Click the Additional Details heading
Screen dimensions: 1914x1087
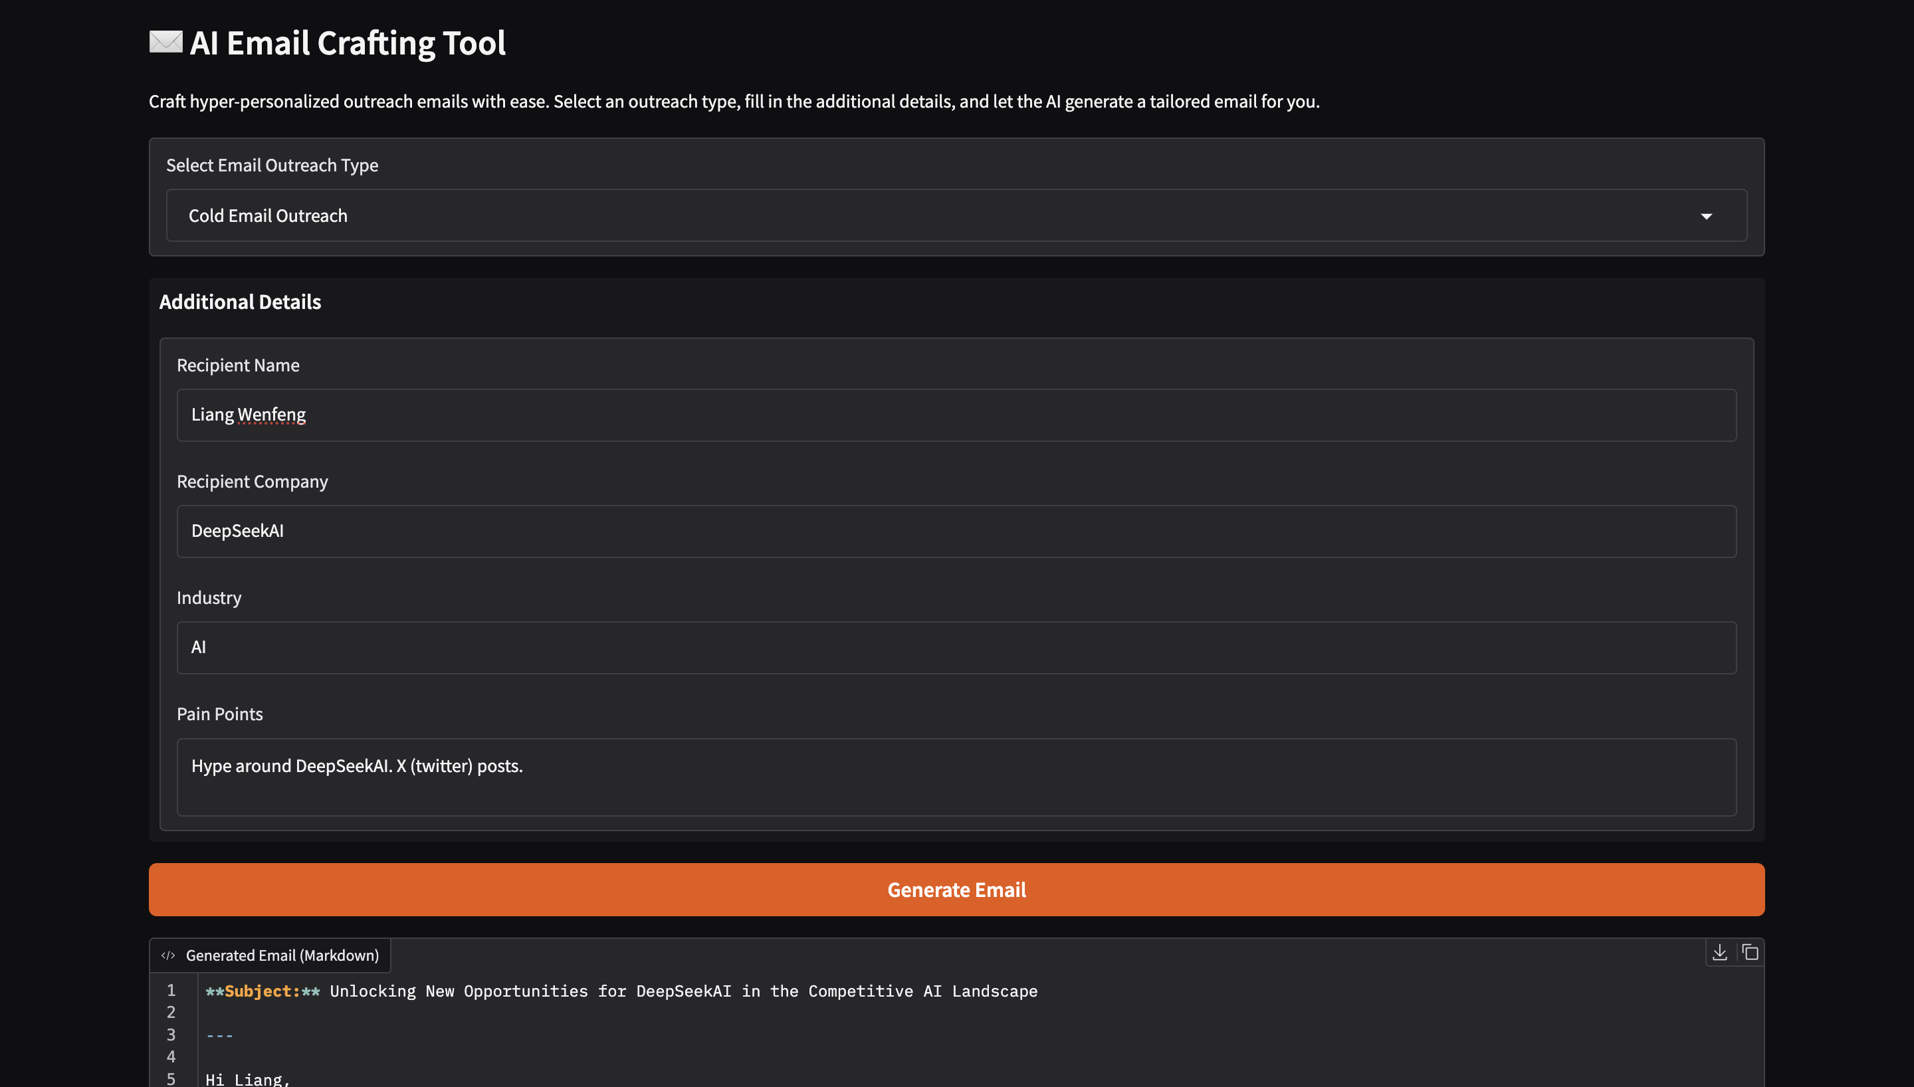pos(240,302)
